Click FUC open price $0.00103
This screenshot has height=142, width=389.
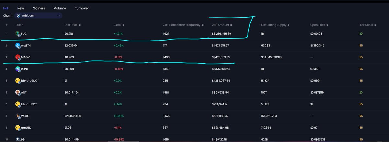[316, 34]
